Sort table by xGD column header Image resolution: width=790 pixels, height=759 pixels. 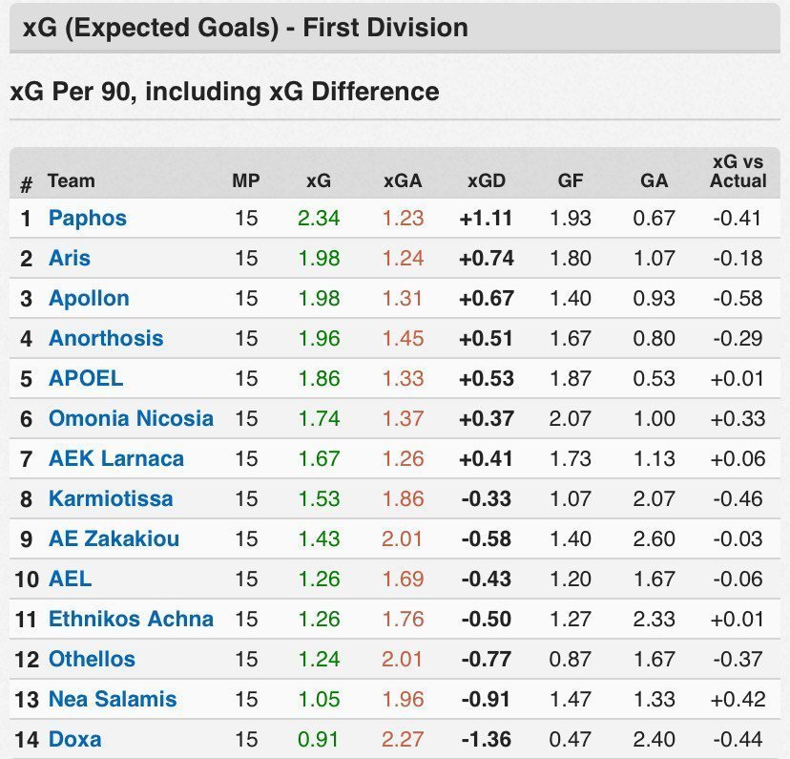point(487,180)
